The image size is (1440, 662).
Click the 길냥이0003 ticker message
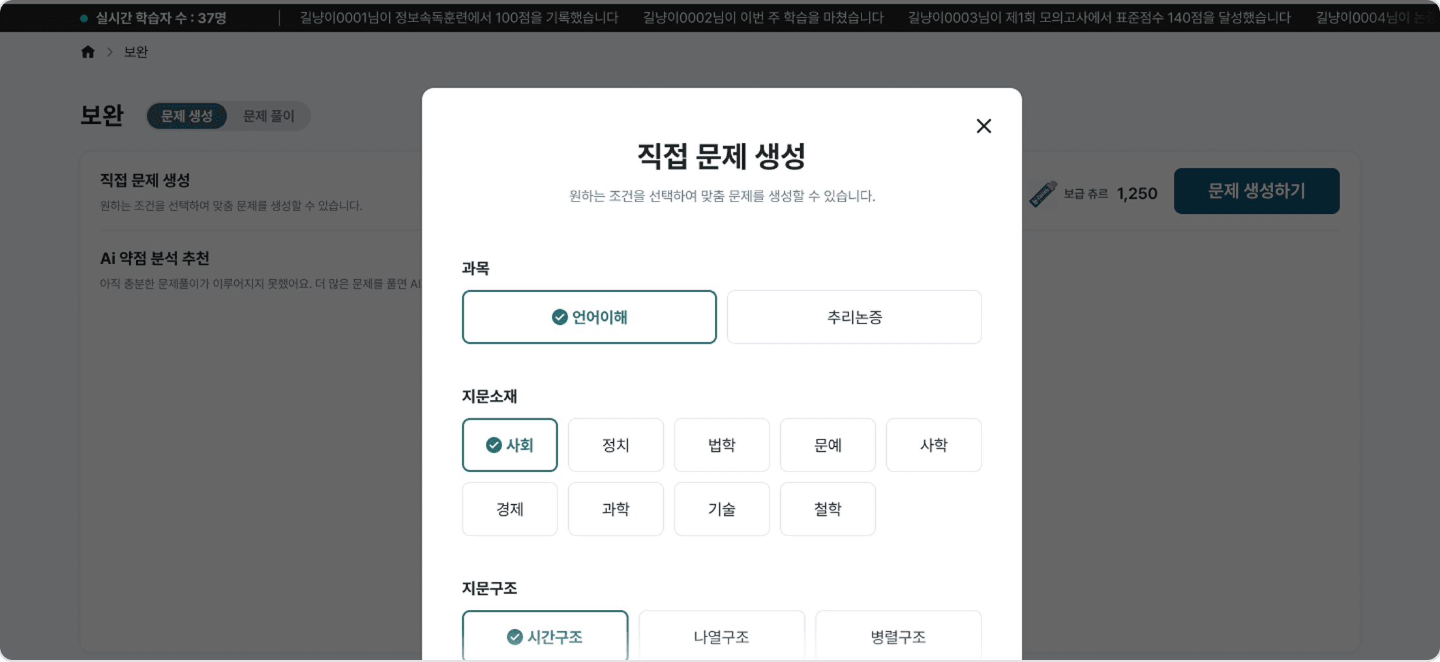(x=1100, y=18)
